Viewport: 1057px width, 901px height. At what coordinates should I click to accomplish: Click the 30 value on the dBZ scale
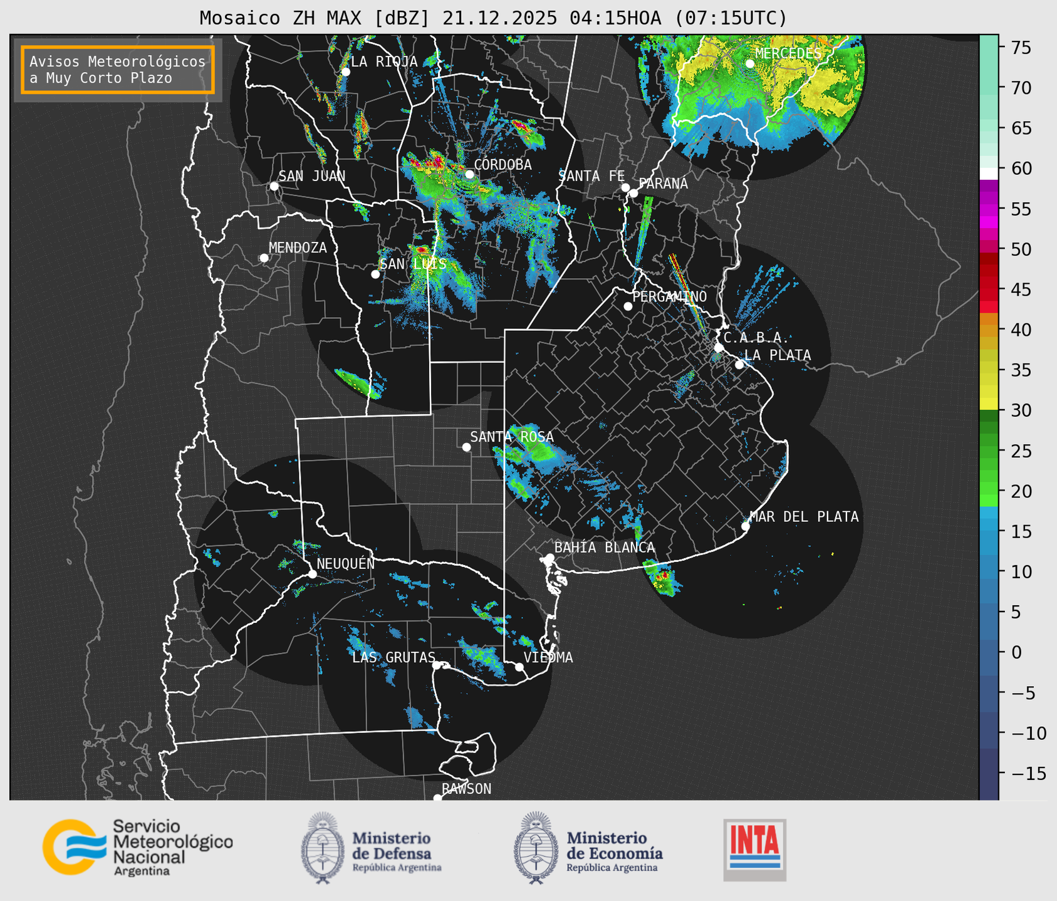[x=1020, y=410]
